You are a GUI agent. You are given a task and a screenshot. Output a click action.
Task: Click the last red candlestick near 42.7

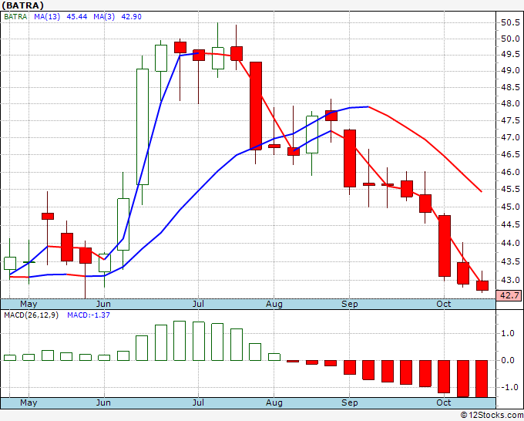[x=482, y=285]
